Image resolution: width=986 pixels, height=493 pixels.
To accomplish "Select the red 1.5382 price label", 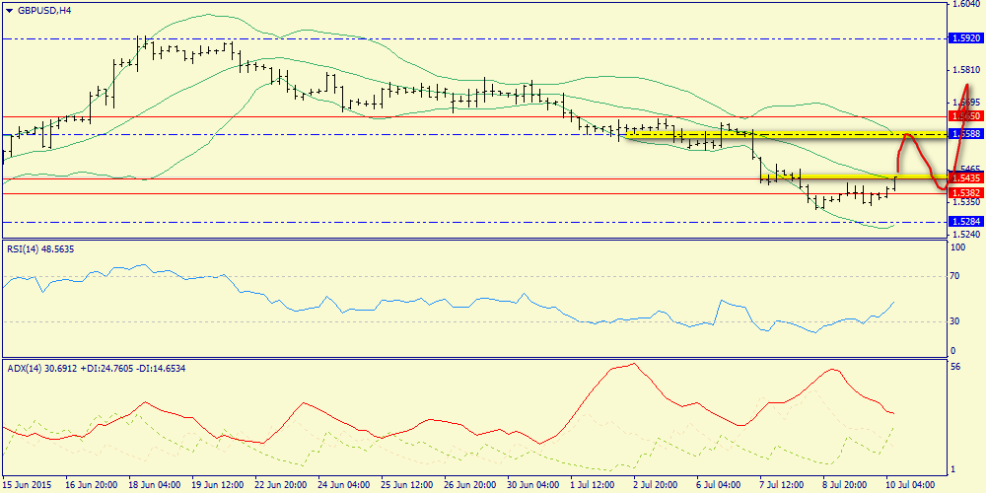I will tap(965, 193).
